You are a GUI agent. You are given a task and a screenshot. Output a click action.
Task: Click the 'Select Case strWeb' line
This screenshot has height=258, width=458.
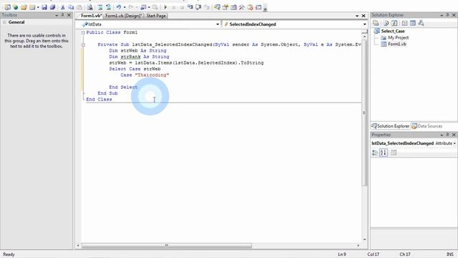pos(135,69)
